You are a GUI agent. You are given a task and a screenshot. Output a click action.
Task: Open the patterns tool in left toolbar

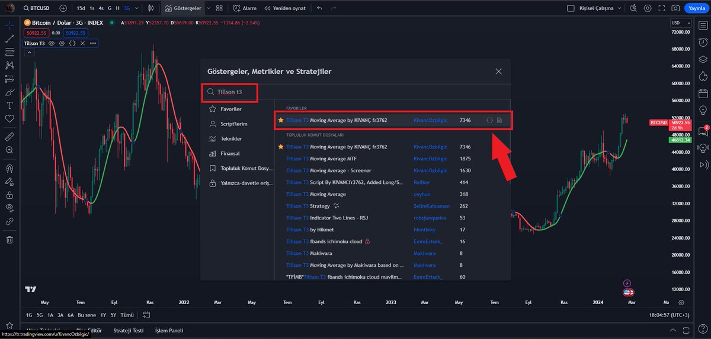pos(9,65)
